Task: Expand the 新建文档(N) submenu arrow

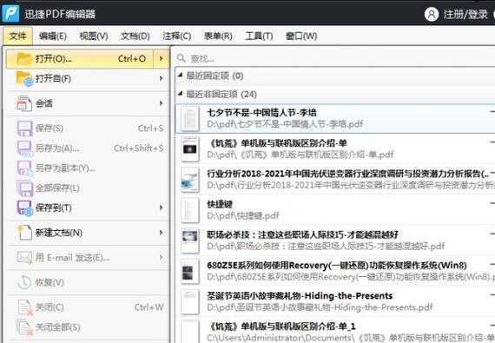Action: click(162, 233)
